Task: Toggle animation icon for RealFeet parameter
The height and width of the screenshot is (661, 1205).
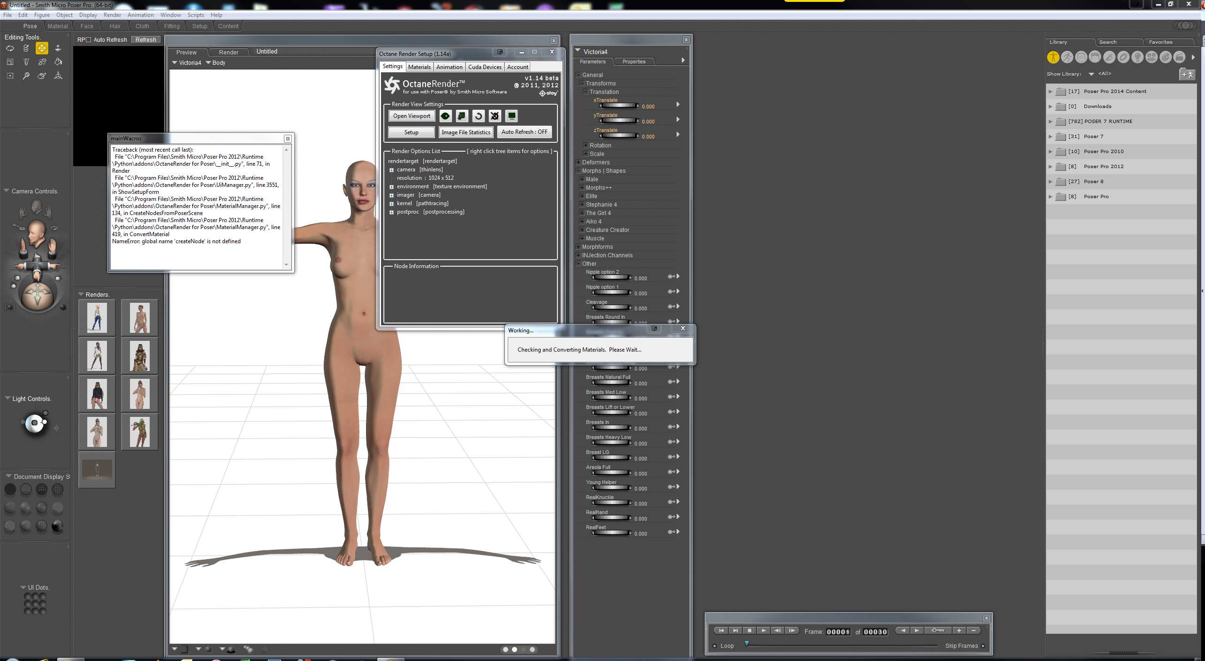Action: coord(671,532)
